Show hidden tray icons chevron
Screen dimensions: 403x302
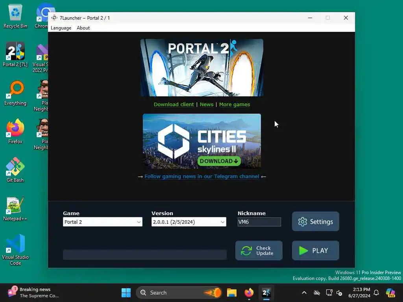tap(304, 293)
